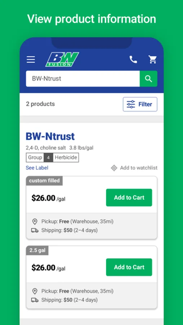This screenshot has width=183, height=325.
Task: Tap the phone call icon
Action: point(133,60)
